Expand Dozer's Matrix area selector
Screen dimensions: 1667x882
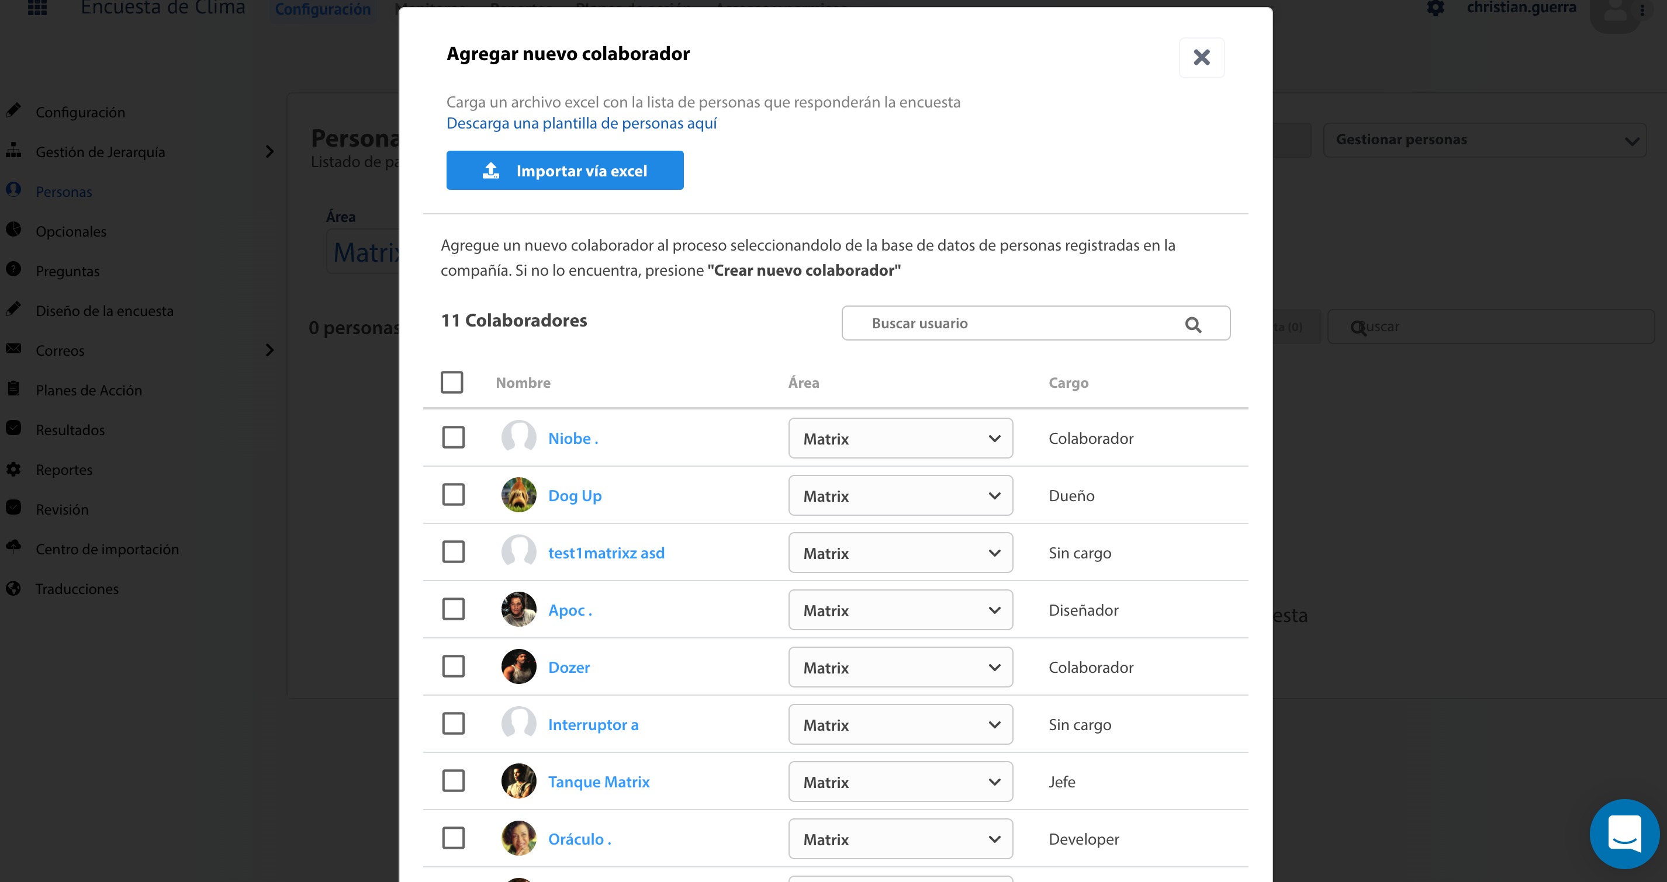(900, 667)
